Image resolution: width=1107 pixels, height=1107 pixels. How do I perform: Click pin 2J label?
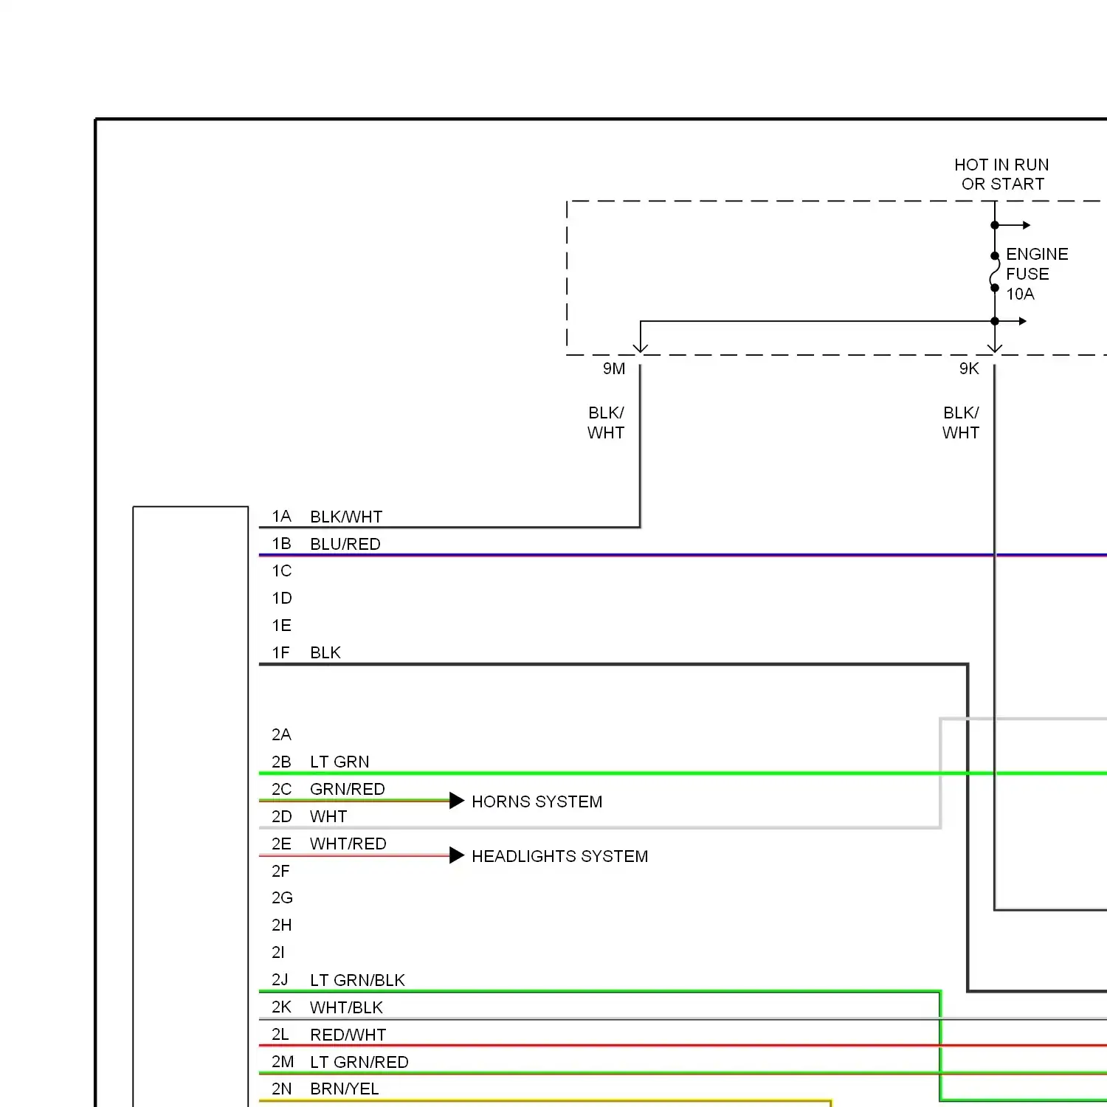280,980
